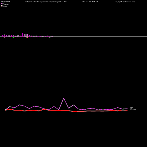
Task: Click the '(IML-11.5%-24-8-32' instrument name text
Action: [x=90, y=2]
